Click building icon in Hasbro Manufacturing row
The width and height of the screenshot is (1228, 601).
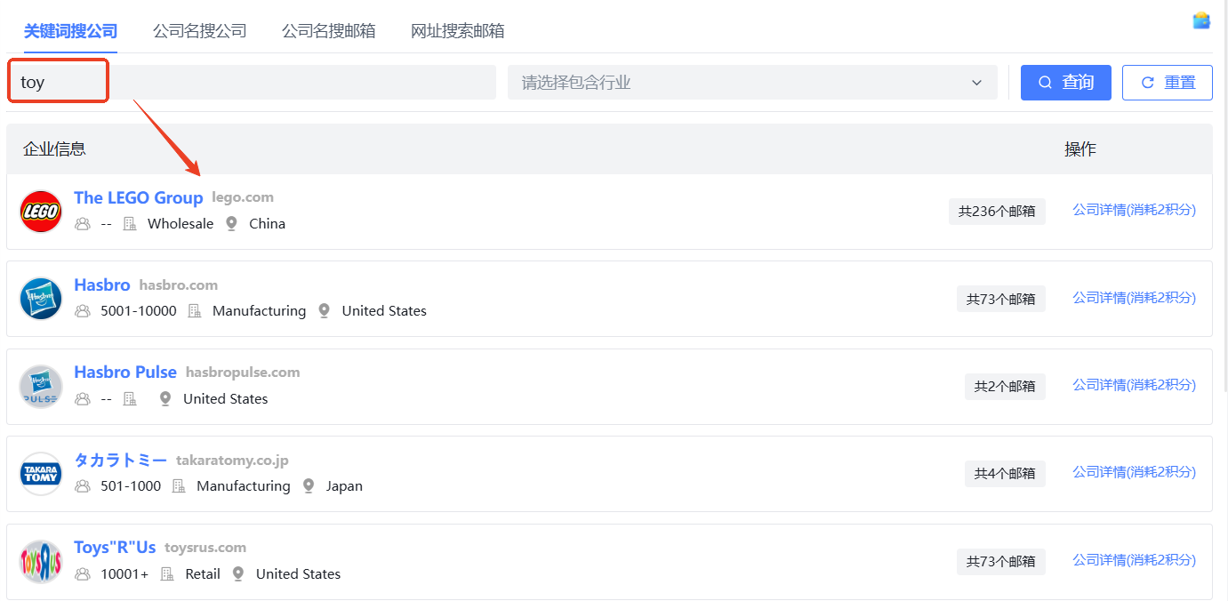click(195, 311)
